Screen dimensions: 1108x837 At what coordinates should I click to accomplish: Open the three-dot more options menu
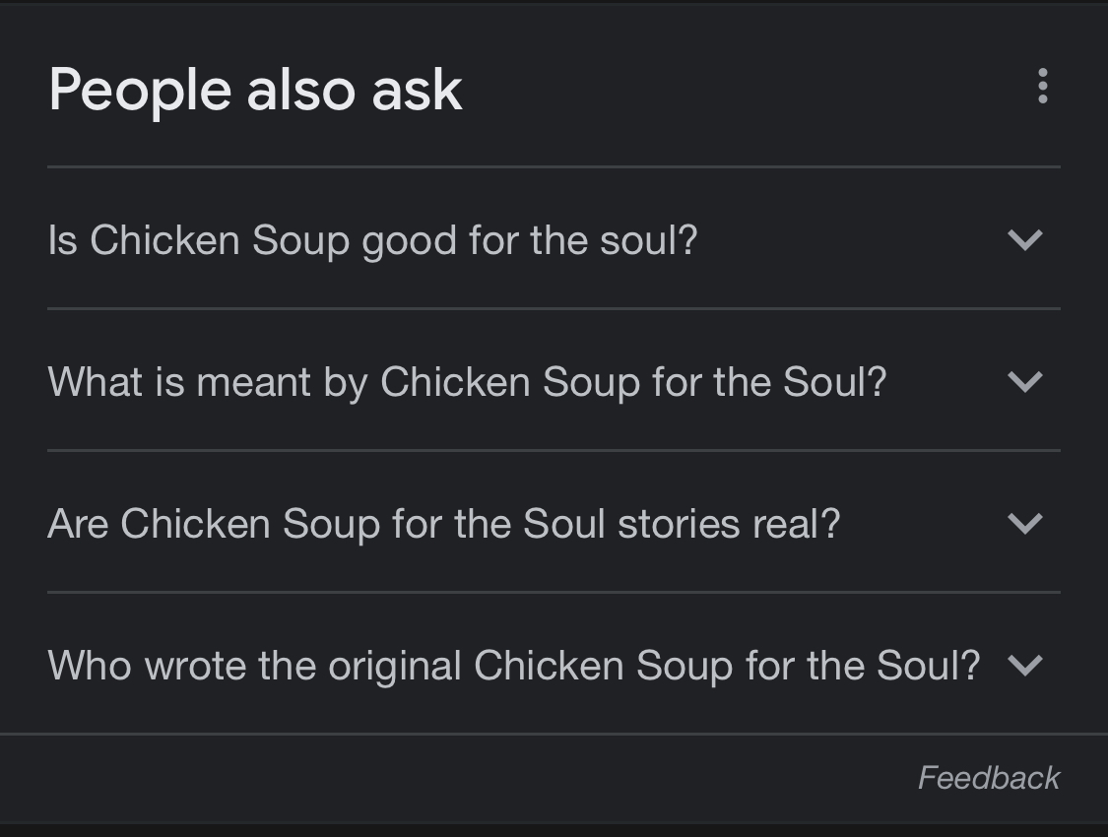coord(1042,88)
